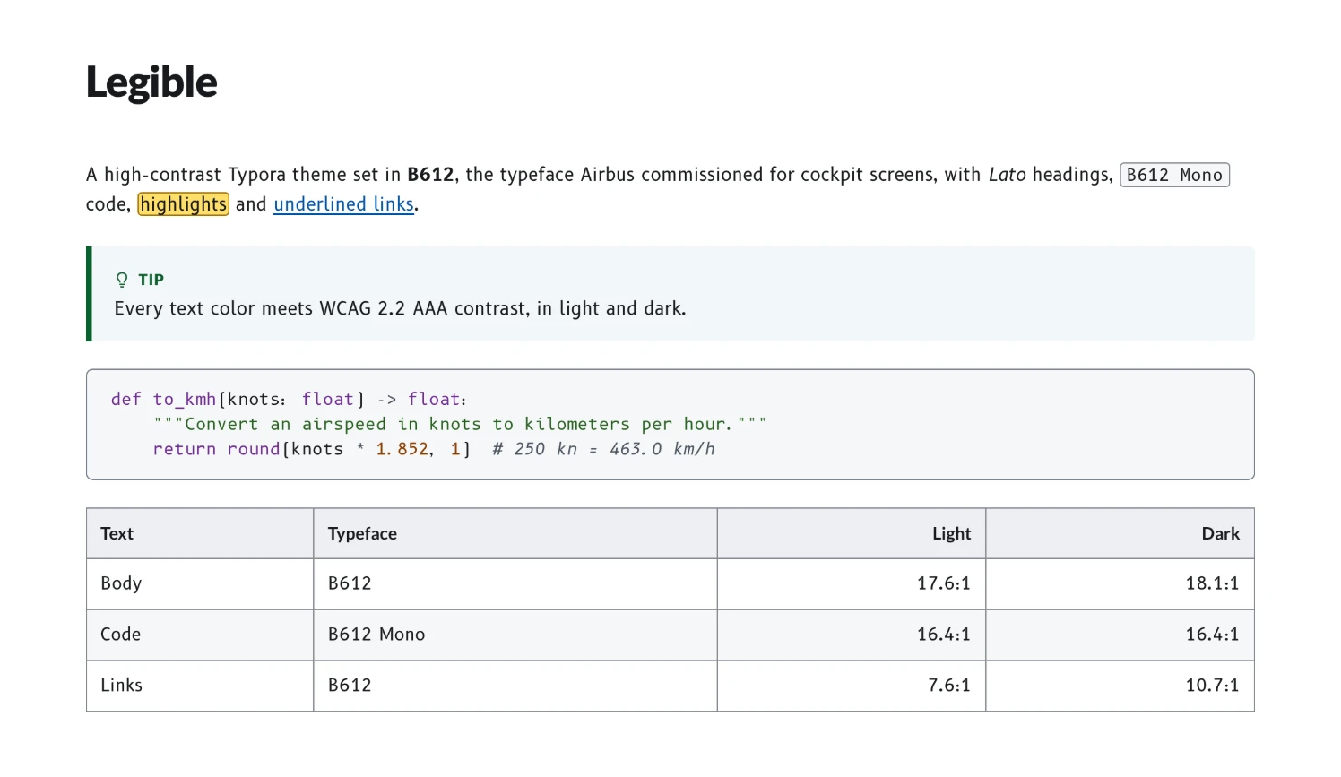Screen dimensions: 1341x777
Task: Click the 'Links' row label cell
Action: [200, 686]
